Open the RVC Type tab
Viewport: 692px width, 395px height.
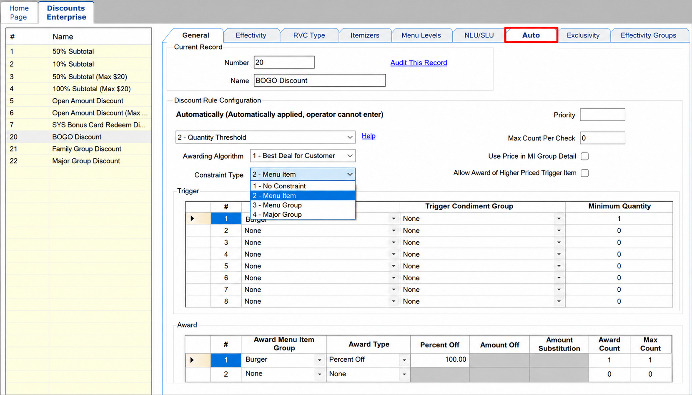[309, 35]
